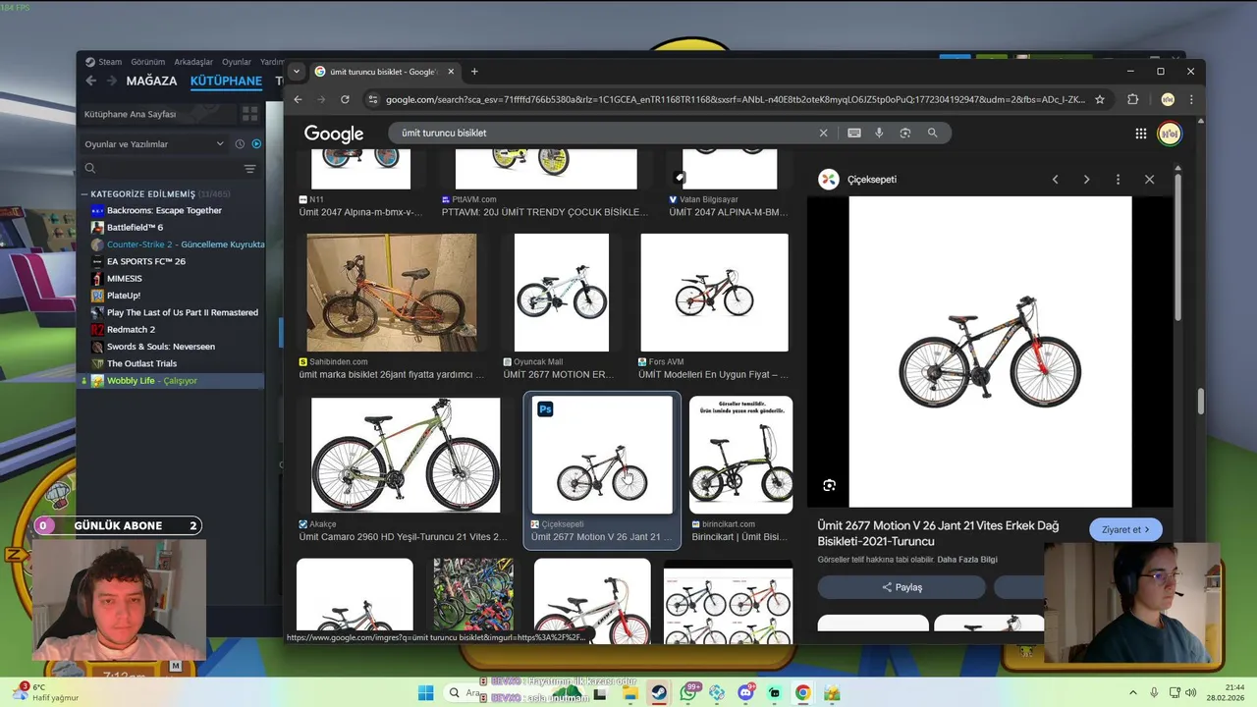This screenshot has width=1257, height=707.
Task: Start voice search with microphone icon
Action: tap(879, 133)
